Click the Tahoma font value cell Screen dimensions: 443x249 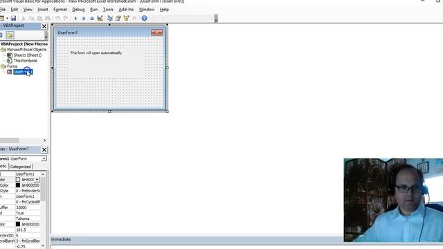[x=28, y=219]
